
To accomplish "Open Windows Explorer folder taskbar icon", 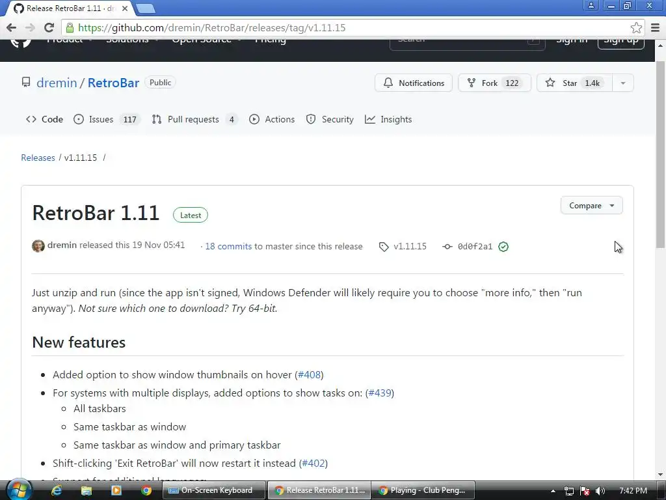I will tap(87, 491).
